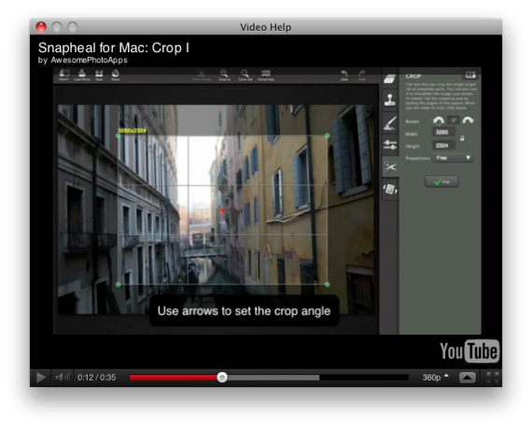Screen dimensions: 532x428
Task: Click the rotate clockwise arrow
Action: pyautogui.click(x=468, y=120)
